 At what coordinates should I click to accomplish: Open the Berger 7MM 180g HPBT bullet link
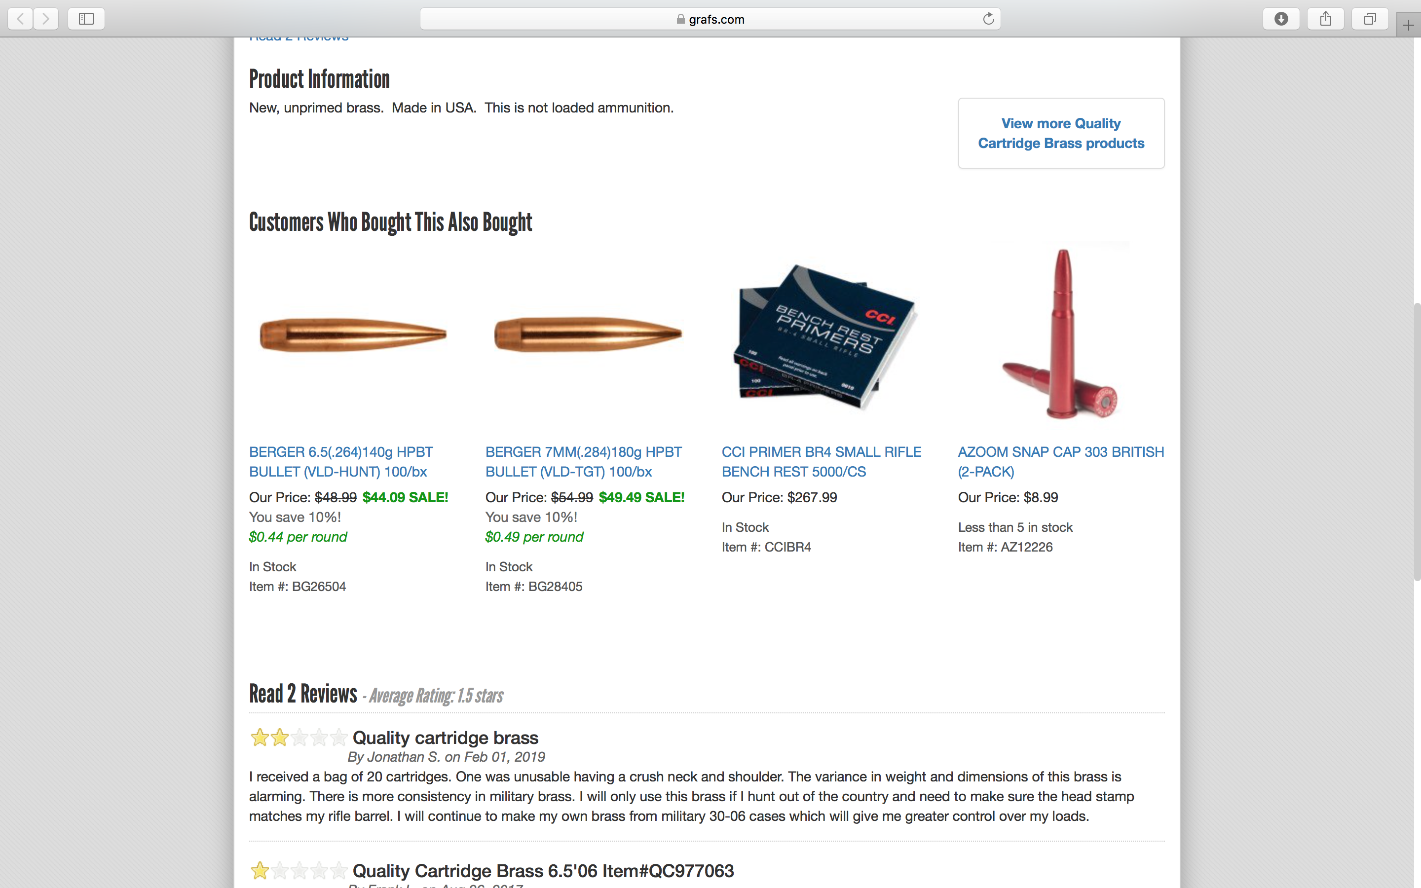tap(583, 462)
